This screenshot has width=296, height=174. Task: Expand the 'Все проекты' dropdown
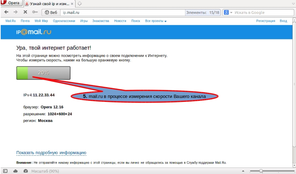point(156,21)
